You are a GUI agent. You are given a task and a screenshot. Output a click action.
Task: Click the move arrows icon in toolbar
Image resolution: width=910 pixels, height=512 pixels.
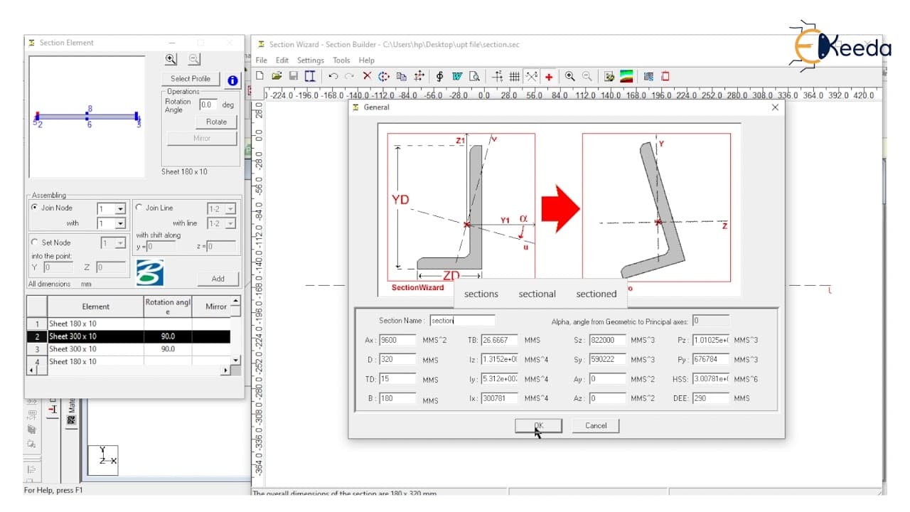coord(419,76)
